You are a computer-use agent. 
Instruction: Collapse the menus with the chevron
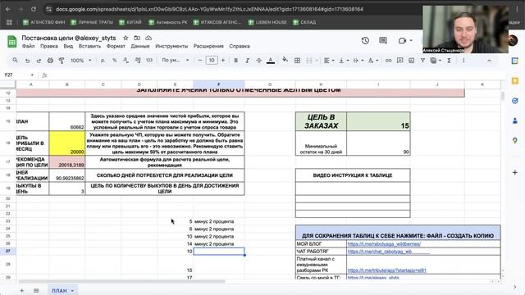pos(489,61)
